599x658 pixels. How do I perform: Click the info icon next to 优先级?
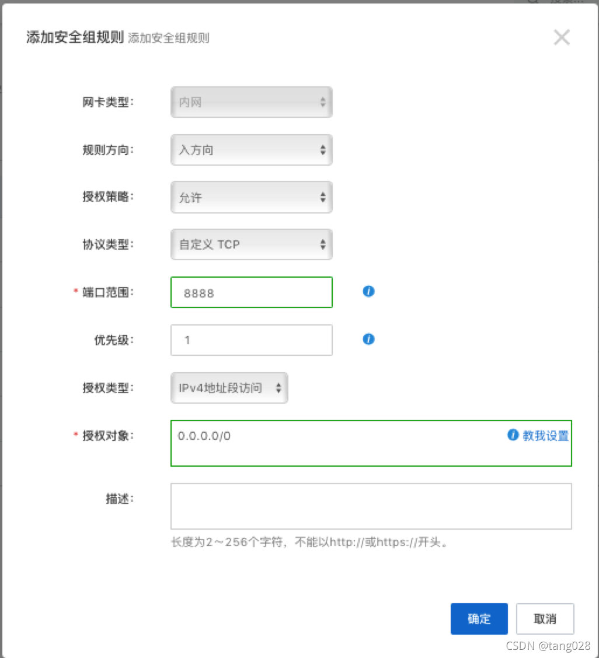368,339
